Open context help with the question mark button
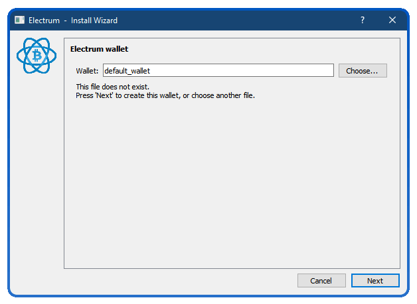The width and height of the screenshot is (417, 304). tap(363, 20)
